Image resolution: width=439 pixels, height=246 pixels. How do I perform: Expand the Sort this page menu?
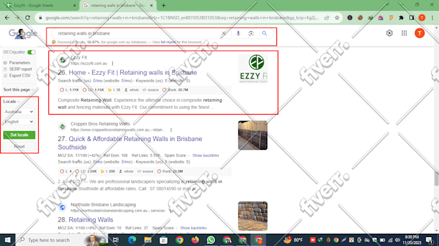coord(19,90)
